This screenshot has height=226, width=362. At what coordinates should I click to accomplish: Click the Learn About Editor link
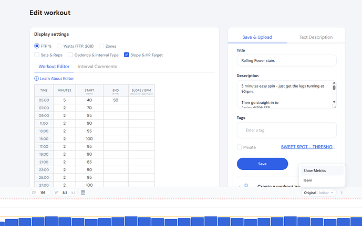[x=57, y=79]
